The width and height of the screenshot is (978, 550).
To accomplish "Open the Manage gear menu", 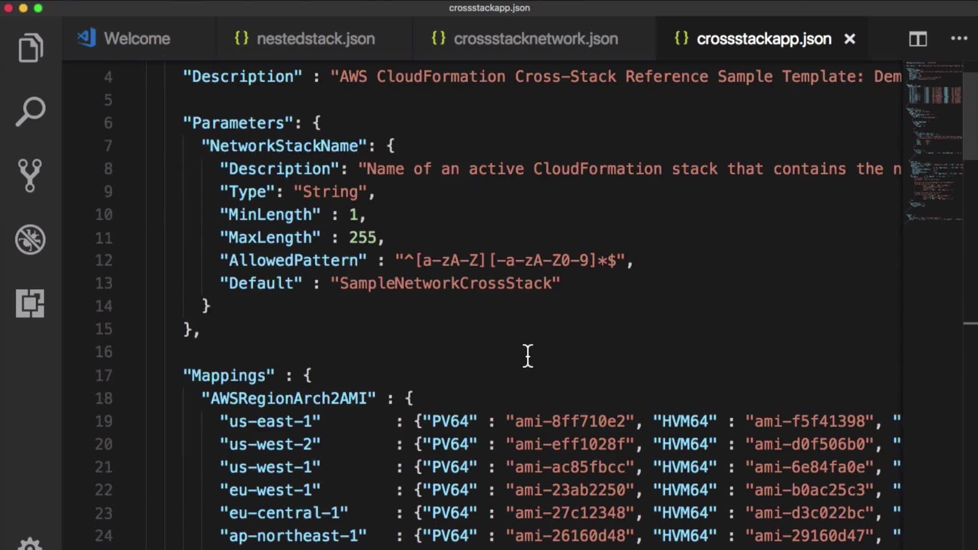I will pyautogui.click(x=31, y=544).
